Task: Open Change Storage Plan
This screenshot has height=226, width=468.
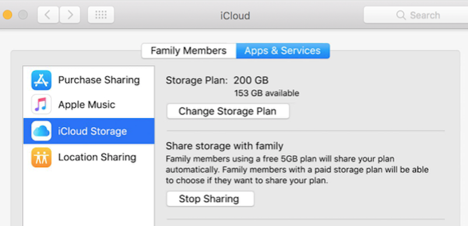Action: click(x=228, y=111)
